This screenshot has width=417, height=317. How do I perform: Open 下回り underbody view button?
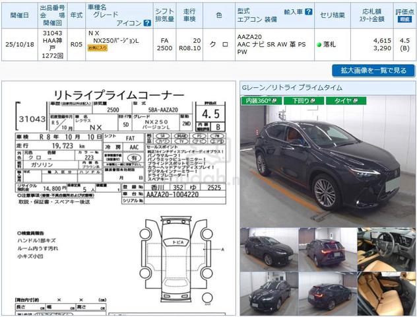[x=304, y=100]
